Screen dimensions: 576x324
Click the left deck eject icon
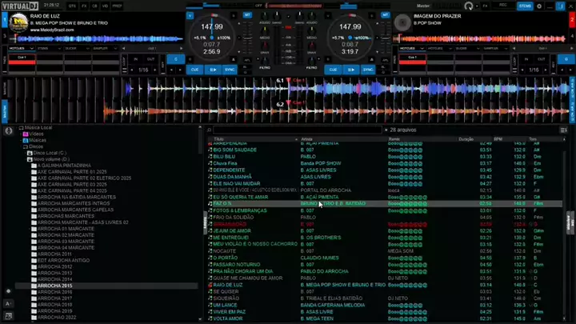click(x=234, y=59)
